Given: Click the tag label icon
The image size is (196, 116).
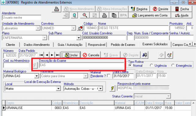Looking at the screenshot, I should pos(162,55).
